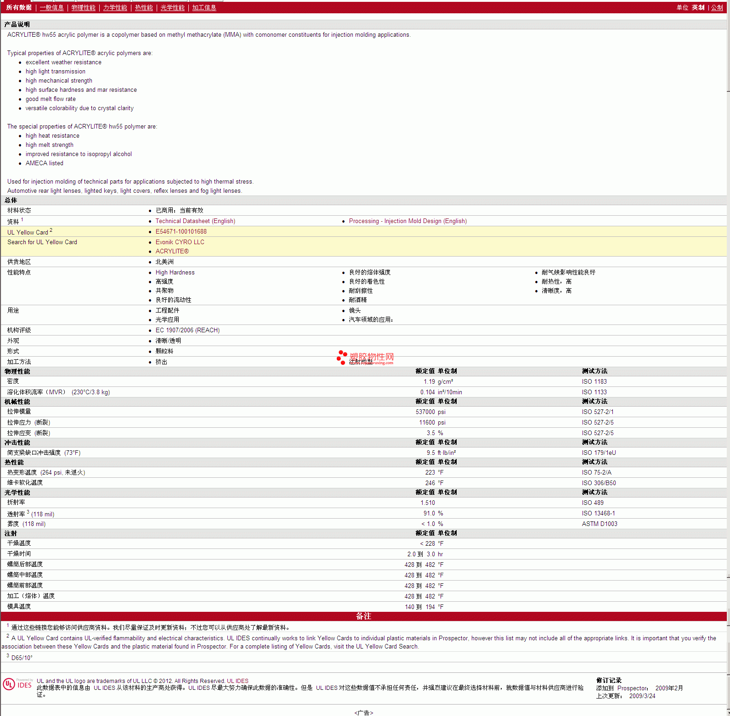The height and width of the screenshot is (716, 730).
Task: Search Yellow Card for ACRYLITE®
Action: 172,251
